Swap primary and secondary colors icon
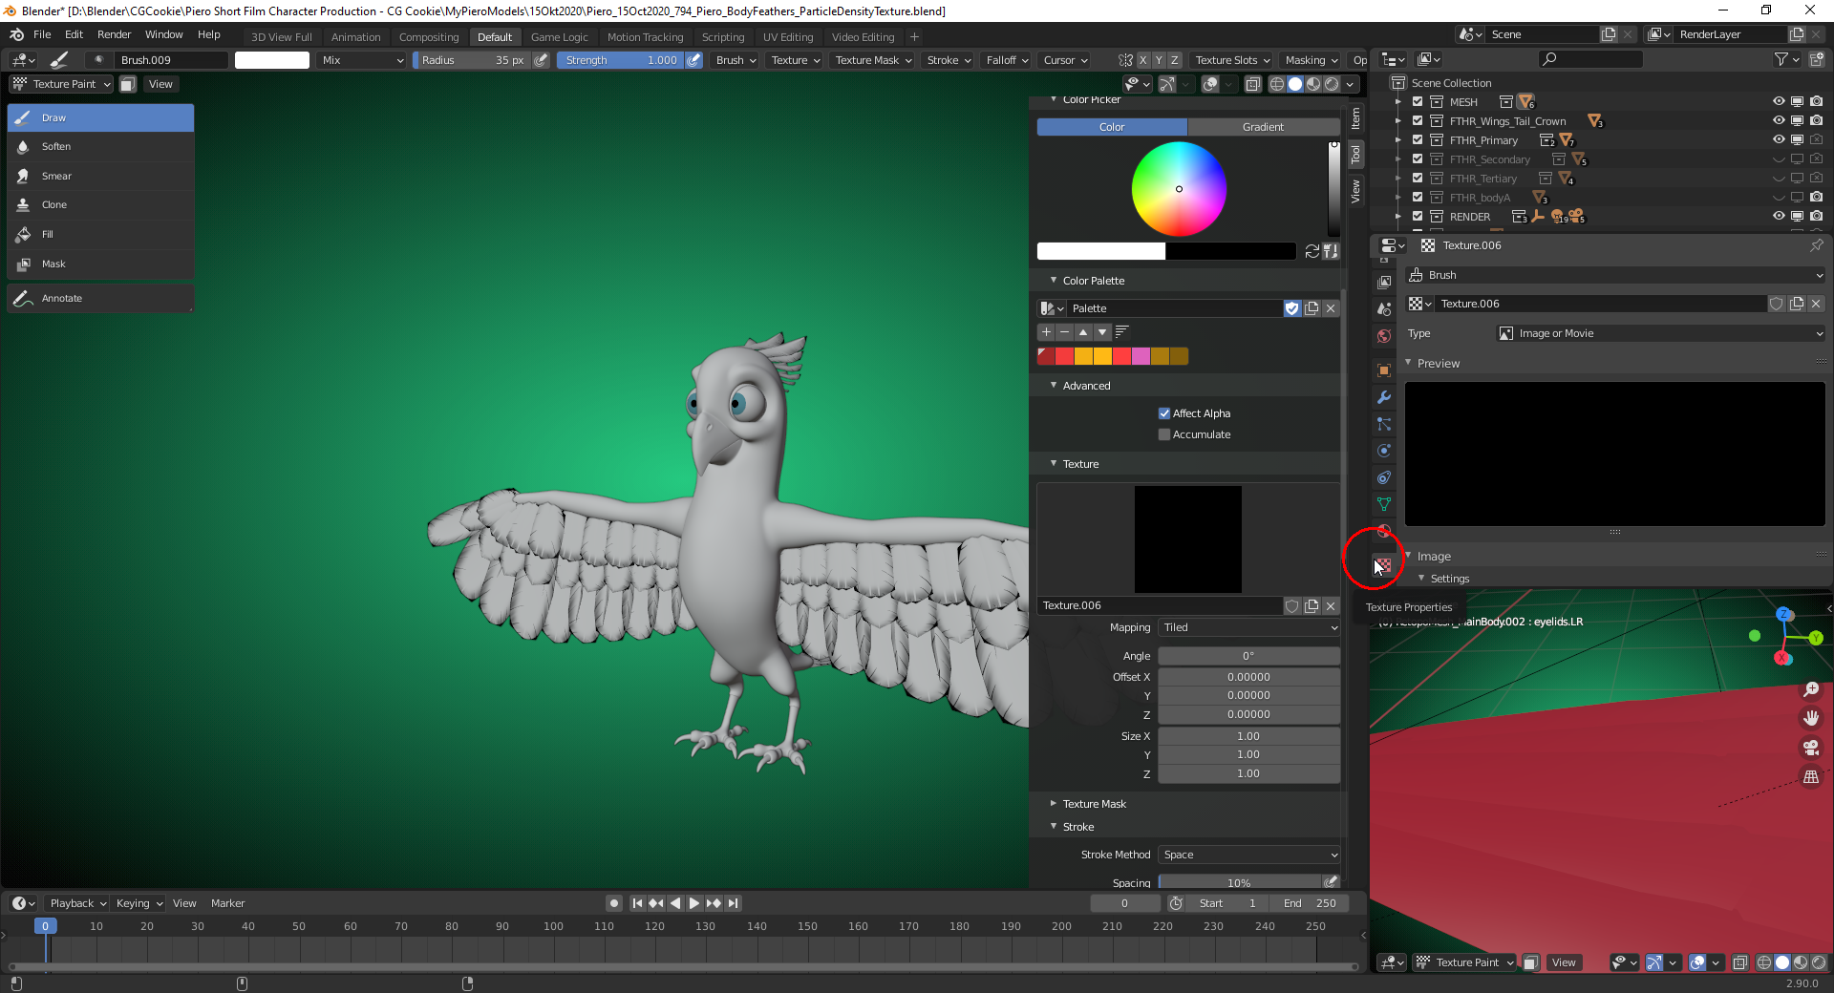The image size is (1834, 993). [x=1312, y=251]
